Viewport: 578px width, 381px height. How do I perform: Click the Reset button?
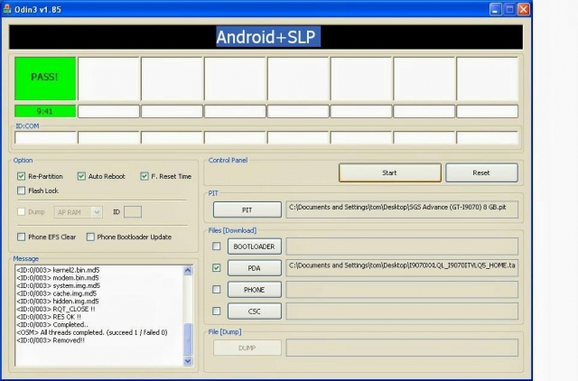(x=481, y=172)
